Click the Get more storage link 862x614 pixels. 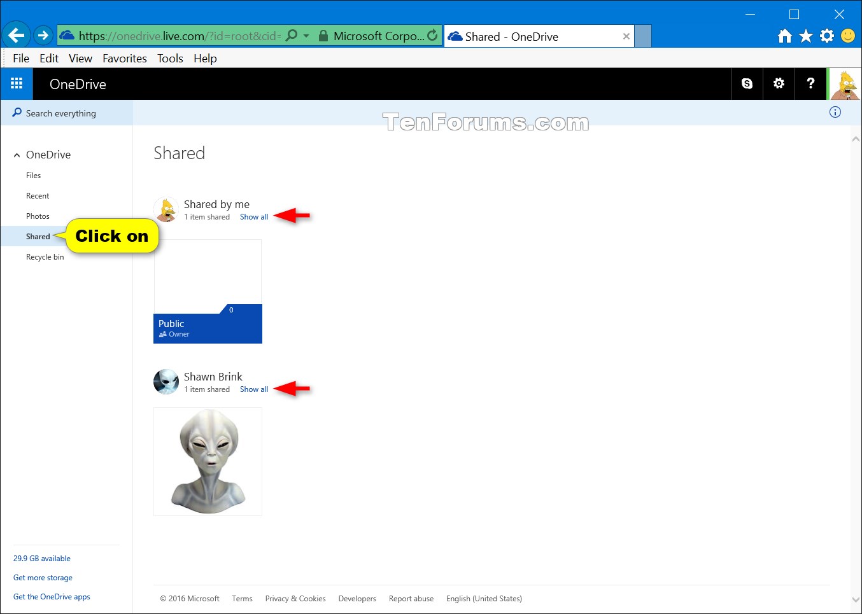(x=43, y=577)
